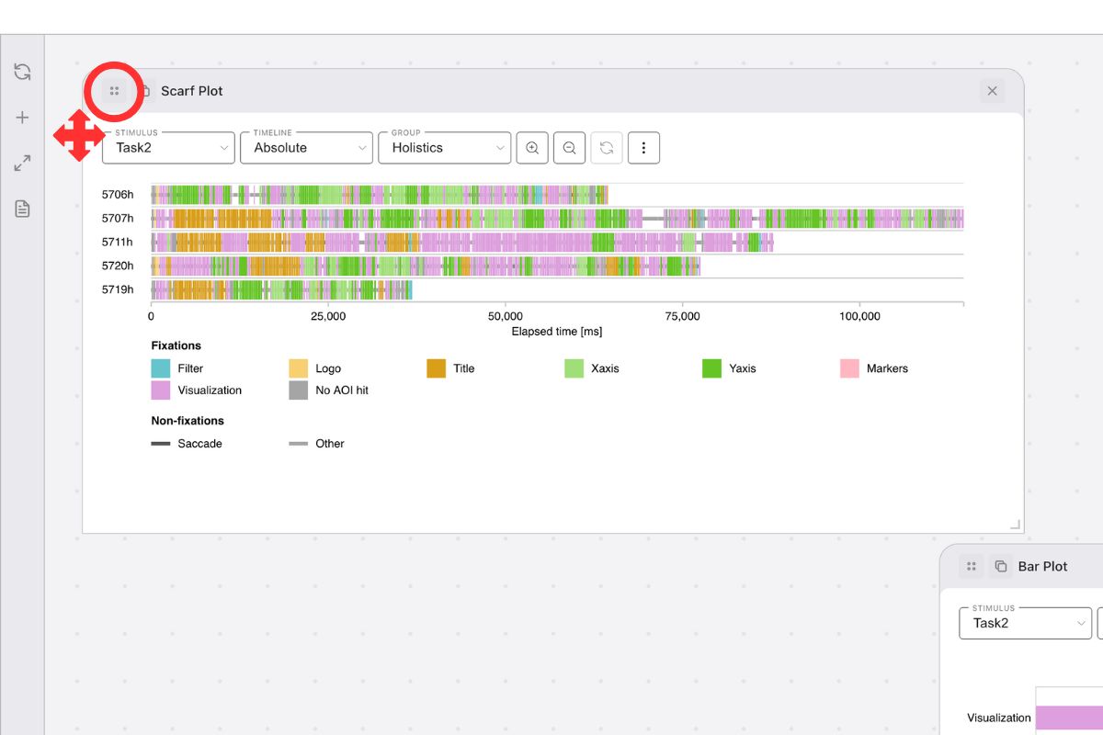Select the sync icon in the left sidebar
Screen dimensions: 1103x735
tap(22, 71)
